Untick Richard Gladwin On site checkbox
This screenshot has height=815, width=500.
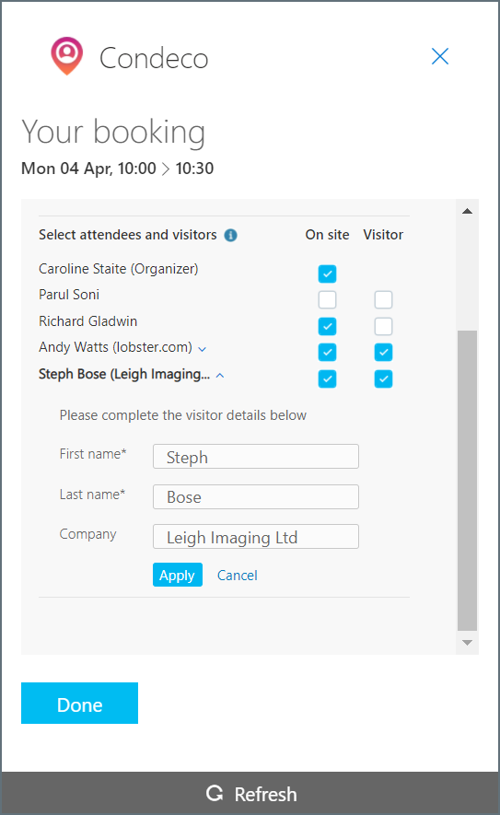(328, 326)
